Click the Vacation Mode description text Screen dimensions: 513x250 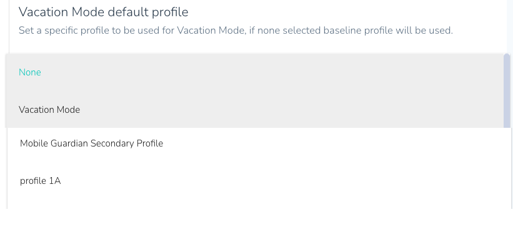(x=236, y=30)
